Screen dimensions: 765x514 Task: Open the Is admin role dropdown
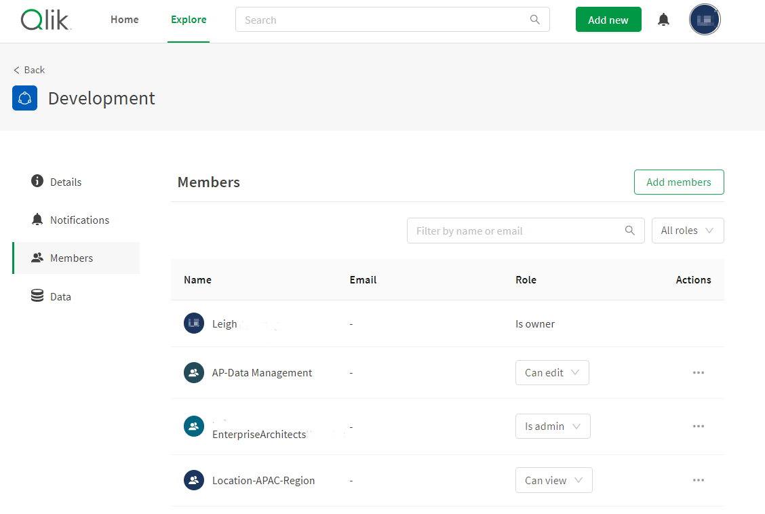(552, 427)
